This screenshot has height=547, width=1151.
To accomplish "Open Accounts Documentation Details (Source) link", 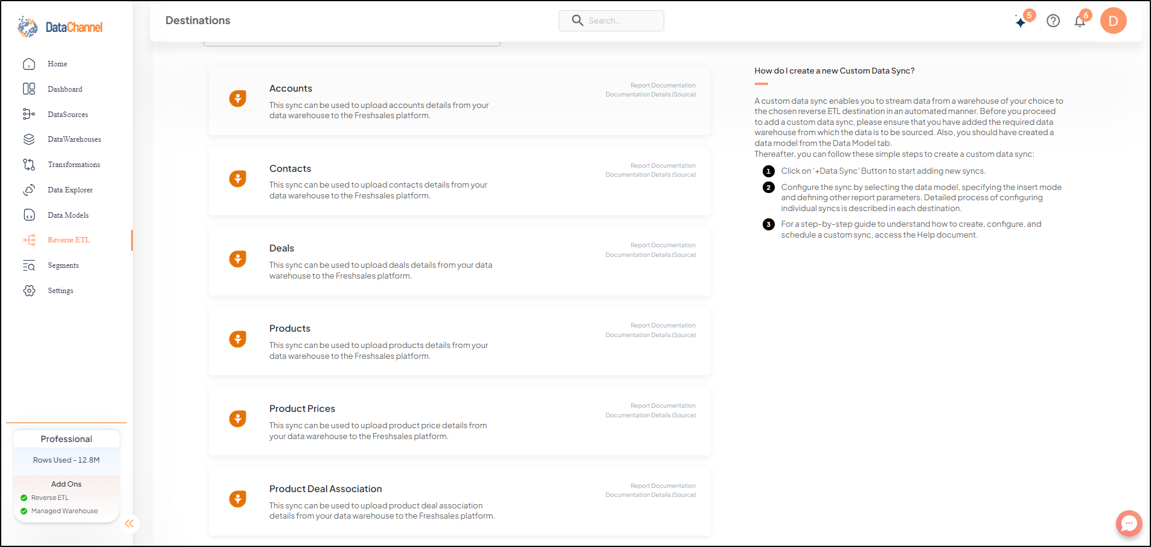I will [651, 95].
